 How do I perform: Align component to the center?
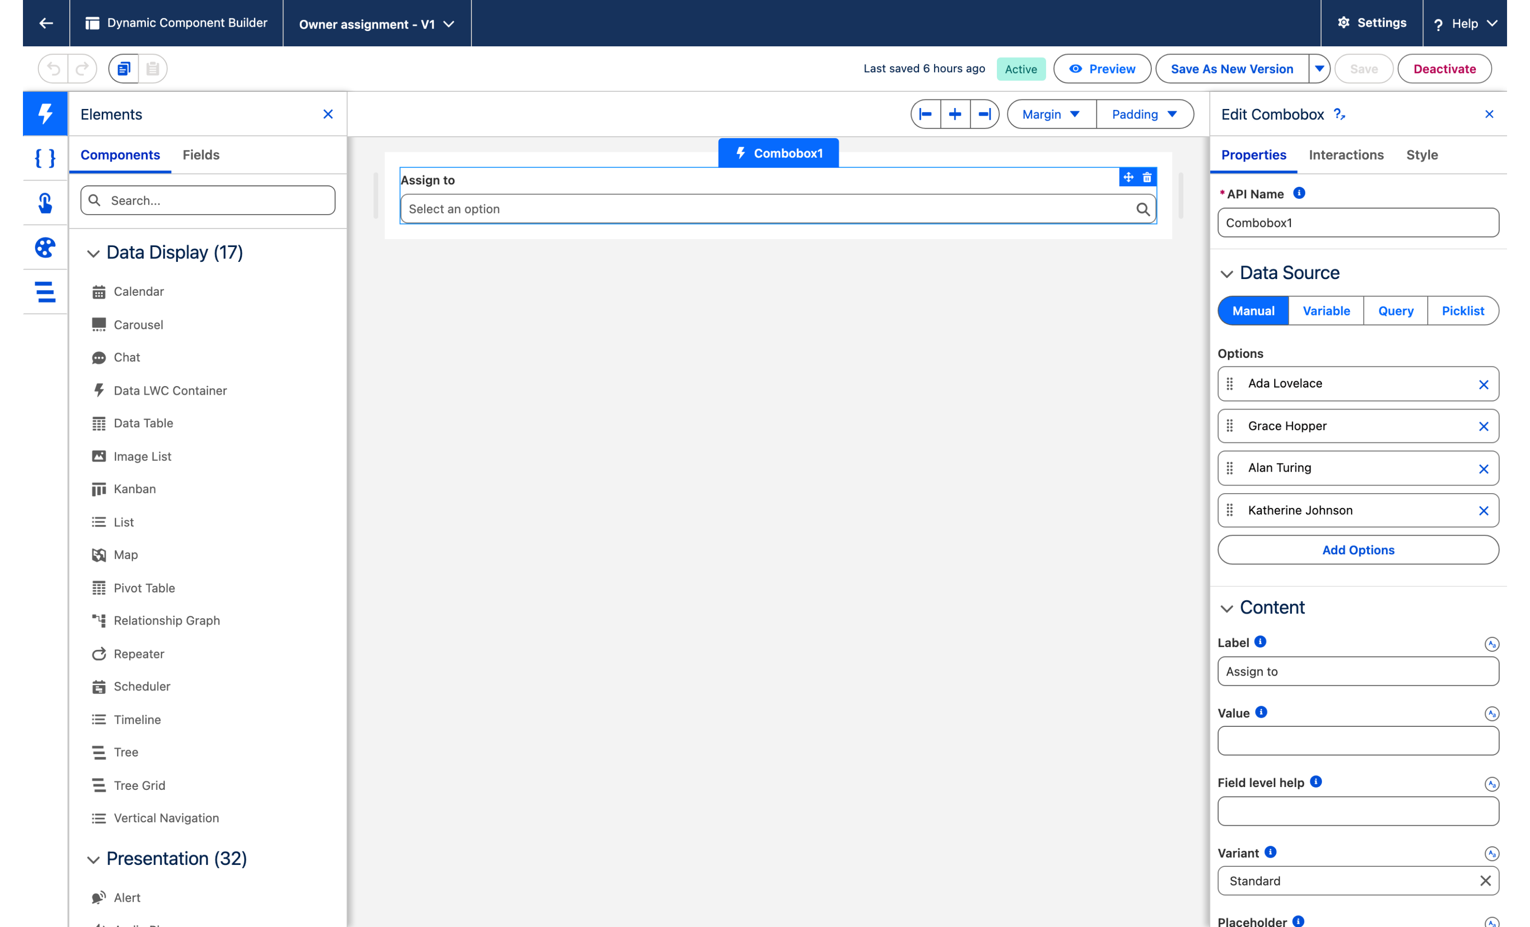[955, 114]
